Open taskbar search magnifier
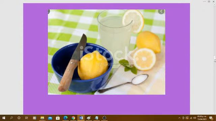The width and height of the screenshot is (216, 121). (11, 118)
